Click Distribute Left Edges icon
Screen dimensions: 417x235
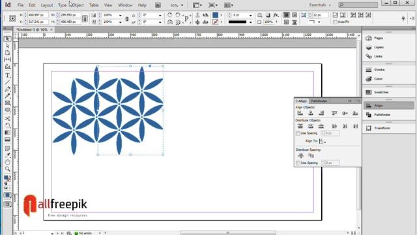[x=334, y=126]
